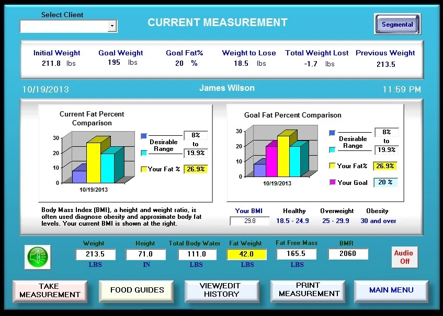Click the Height field showing 71.0
The height and width of the screenshot is (316, 443).
click(145, 254)
